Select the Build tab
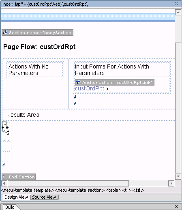182x210 pixels. [x=10, y=207]
